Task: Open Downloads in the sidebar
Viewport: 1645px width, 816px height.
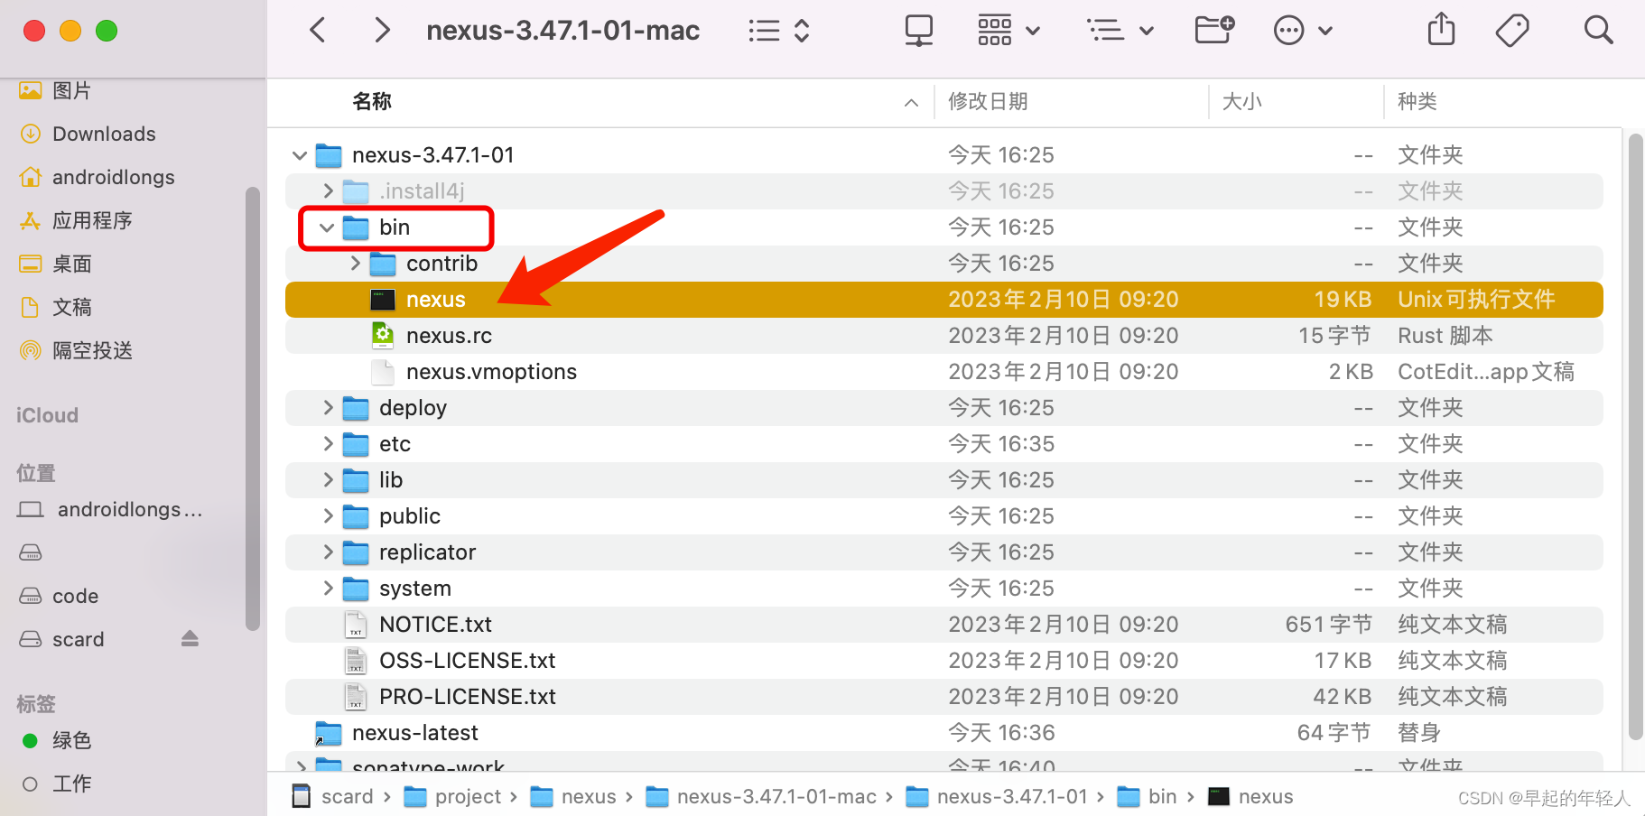Action: pyautogui.click(x=104, y=134)
